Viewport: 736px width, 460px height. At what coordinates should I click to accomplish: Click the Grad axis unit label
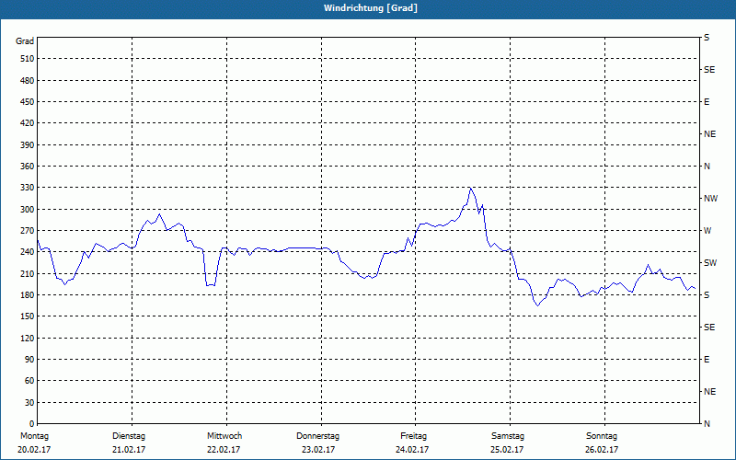tap(25, 41)
